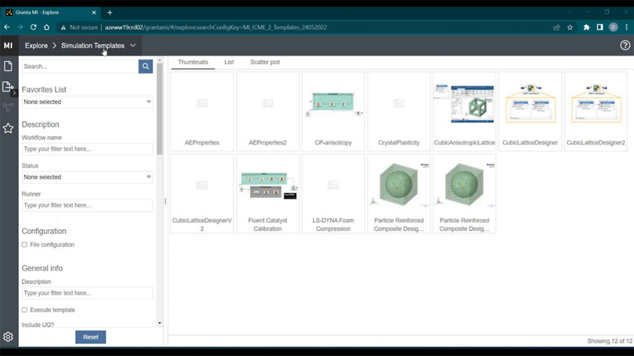Click the workflow branch icon in sidebar
Screen dimensions: 634x356
coord(8,108)
